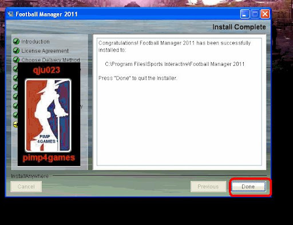Image resolution: width=293 pixels, height=225 pixels.
Task: Click the checkmark beside Choose Delivery Method
Action: [16, 60]
